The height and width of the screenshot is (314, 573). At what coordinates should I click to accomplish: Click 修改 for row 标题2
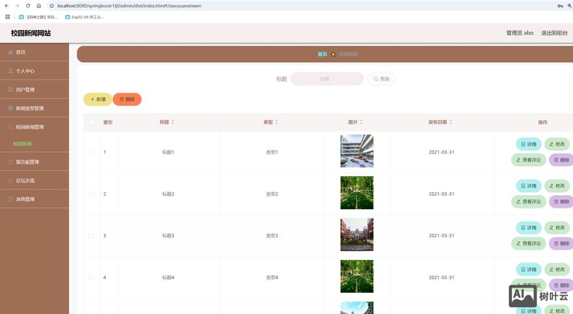tap(557, 186)
